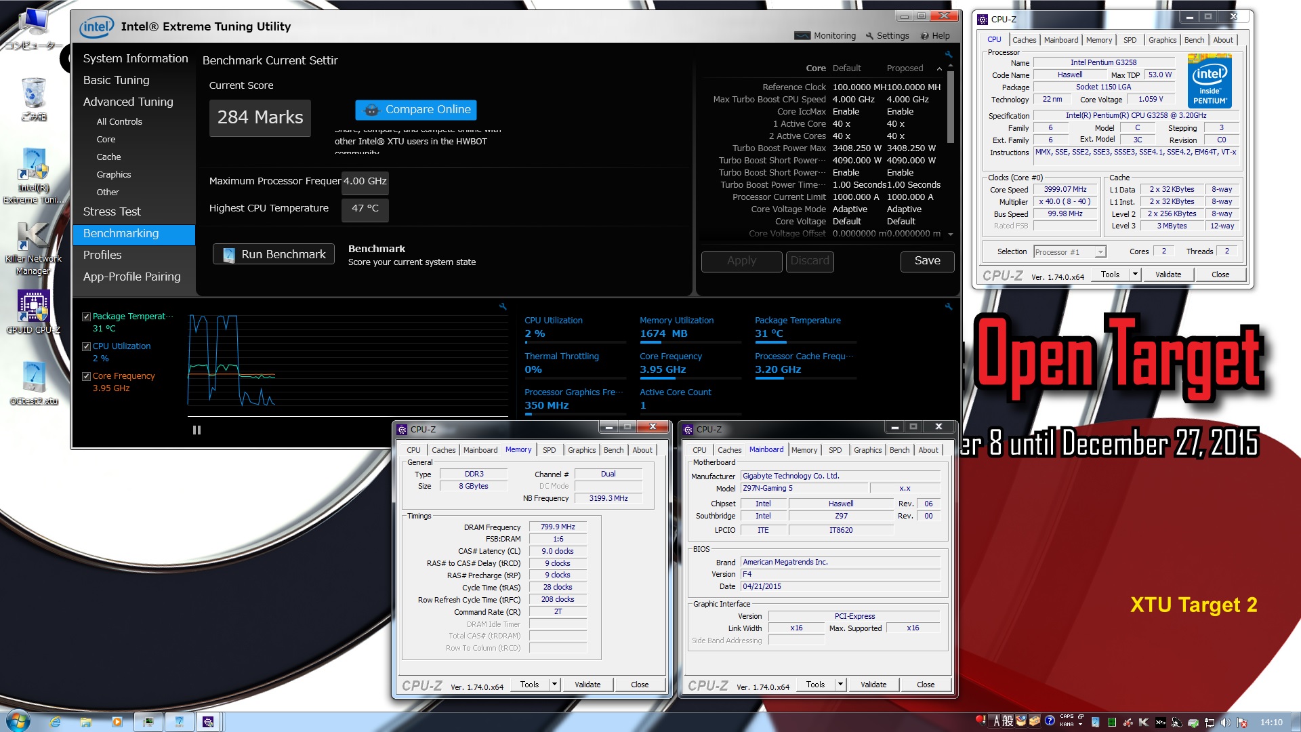
Task: Select Basic Tuning in XTU sidebar
Action: [117, 80]
